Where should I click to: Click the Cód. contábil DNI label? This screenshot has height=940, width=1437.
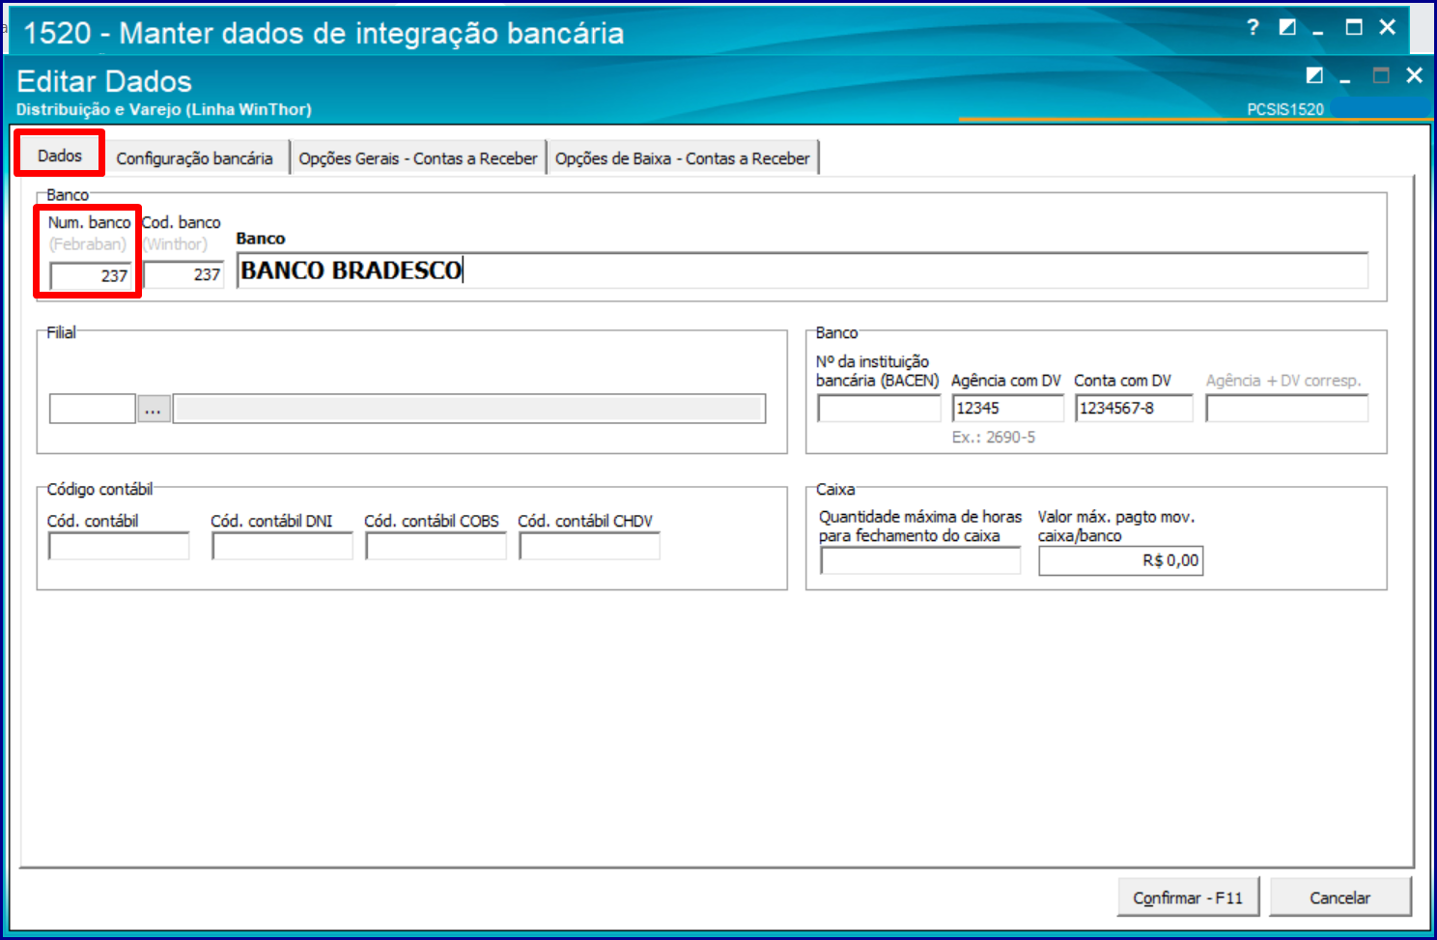(271, 521)
